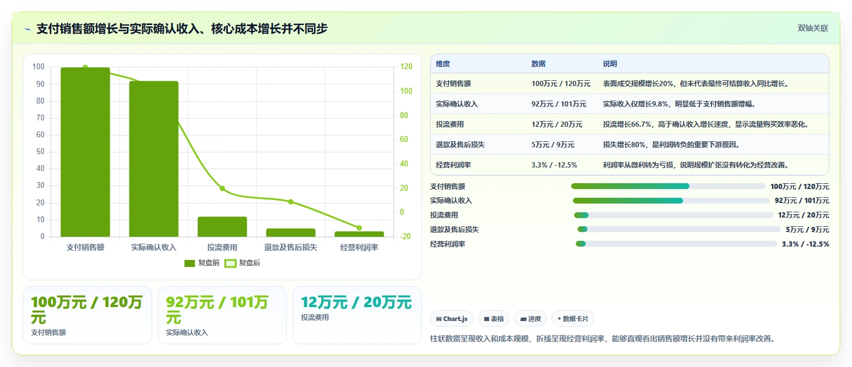Image resolution: width=852 pixels, height=367 pixels.
Task: Click the 3.3% / -12.5% table cell
Action: tap(554, 165)
